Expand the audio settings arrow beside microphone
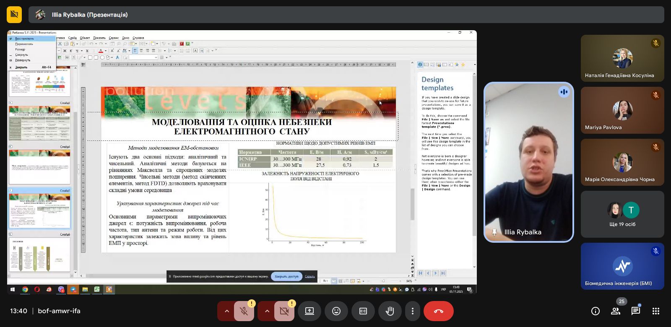 pyautogui.click(x=226, y=311)
